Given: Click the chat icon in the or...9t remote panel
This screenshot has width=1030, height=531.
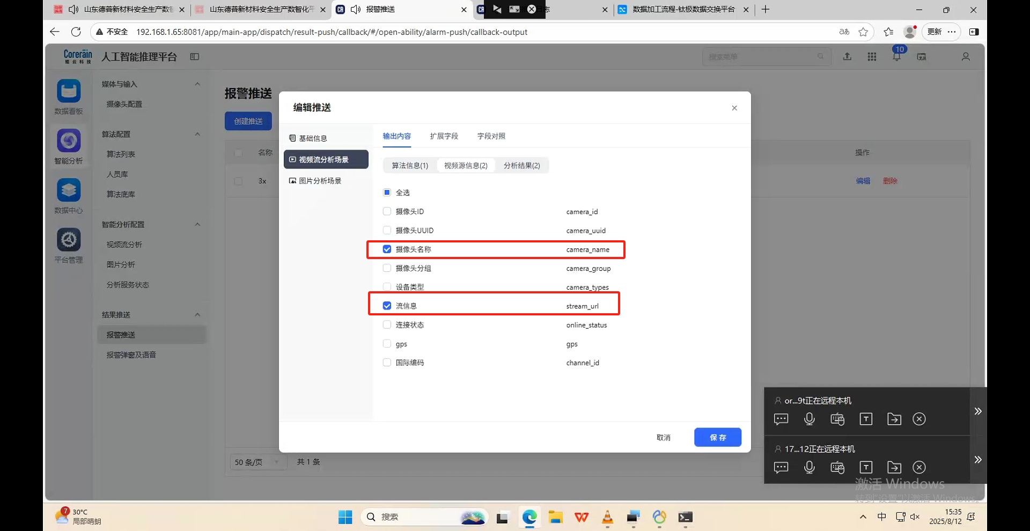Looking at the screenshot, I should [781, 419].
